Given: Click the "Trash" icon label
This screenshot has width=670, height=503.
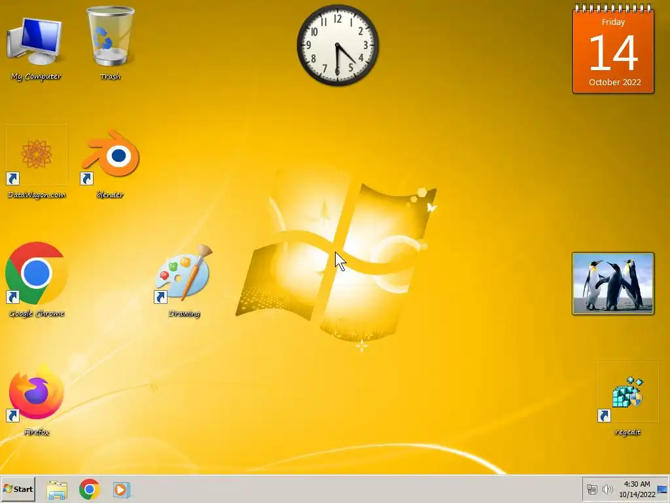Looking at the screenshot, I should pos(110,77).
